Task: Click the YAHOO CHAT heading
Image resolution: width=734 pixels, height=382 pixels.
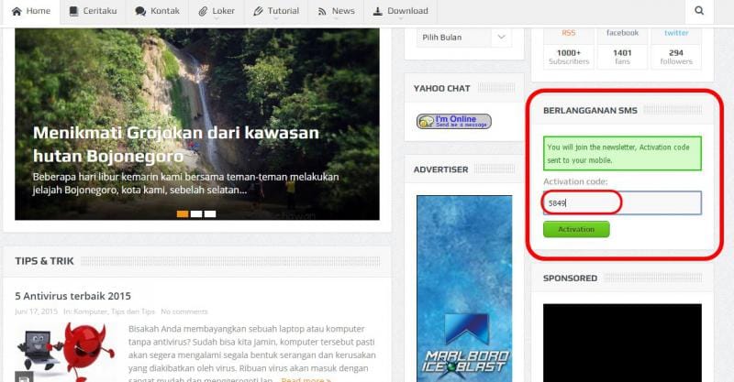Action: pos(441,88)
